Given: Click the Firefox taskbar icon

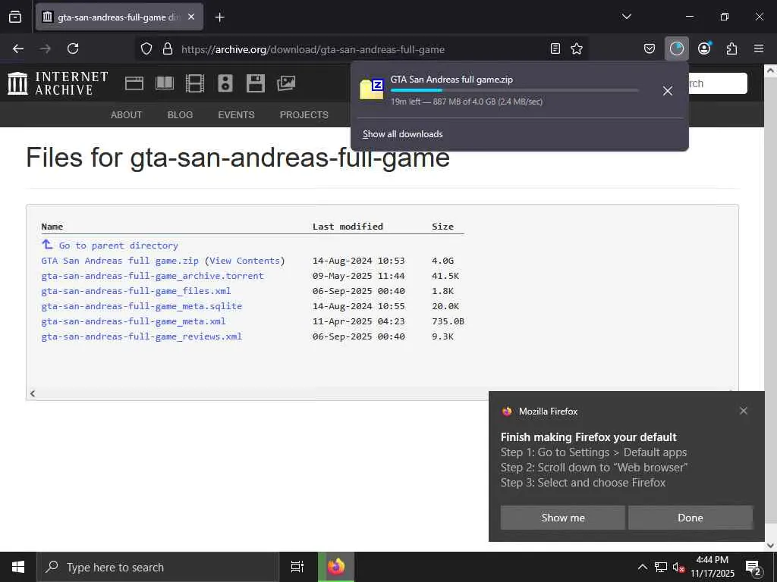Looking at the screenshot, I should (335, 567).
